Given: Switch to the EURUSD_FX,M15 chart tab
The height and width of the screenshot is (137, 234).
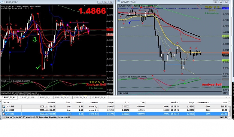Looking at the screenshot, I should pos(63,97).
